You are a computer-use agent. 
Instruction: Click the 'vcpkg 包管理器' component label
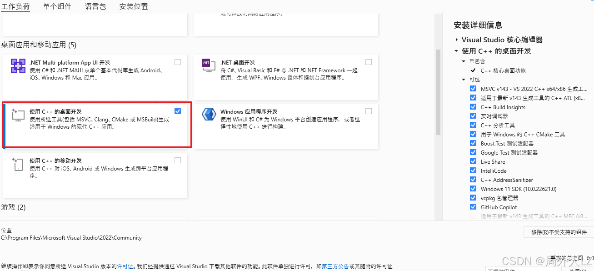[x=499, y=198]
